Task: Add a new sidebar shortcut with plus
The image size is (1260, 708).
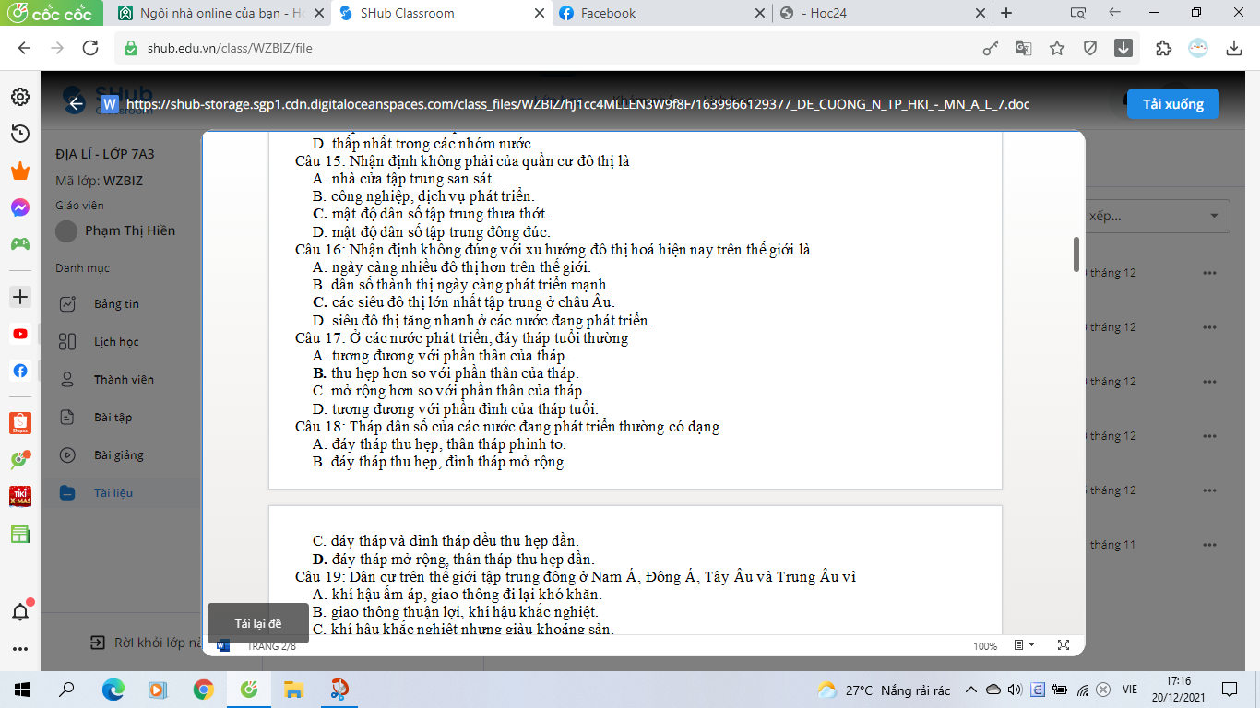Action: tap(19, 297)
